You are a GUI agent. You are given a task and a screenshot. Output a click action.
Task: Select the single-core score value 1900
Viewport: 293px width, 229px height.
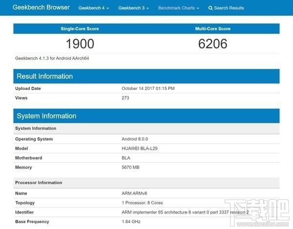pos(80,44)
